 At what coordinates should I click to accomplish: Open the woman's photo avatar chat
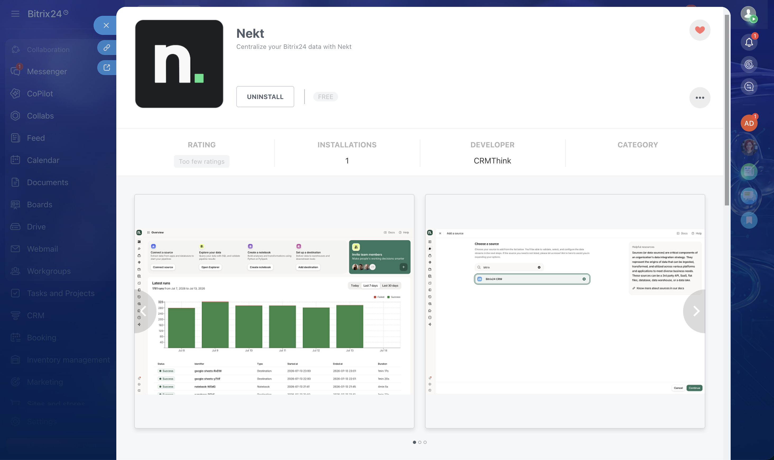(749, 147)
